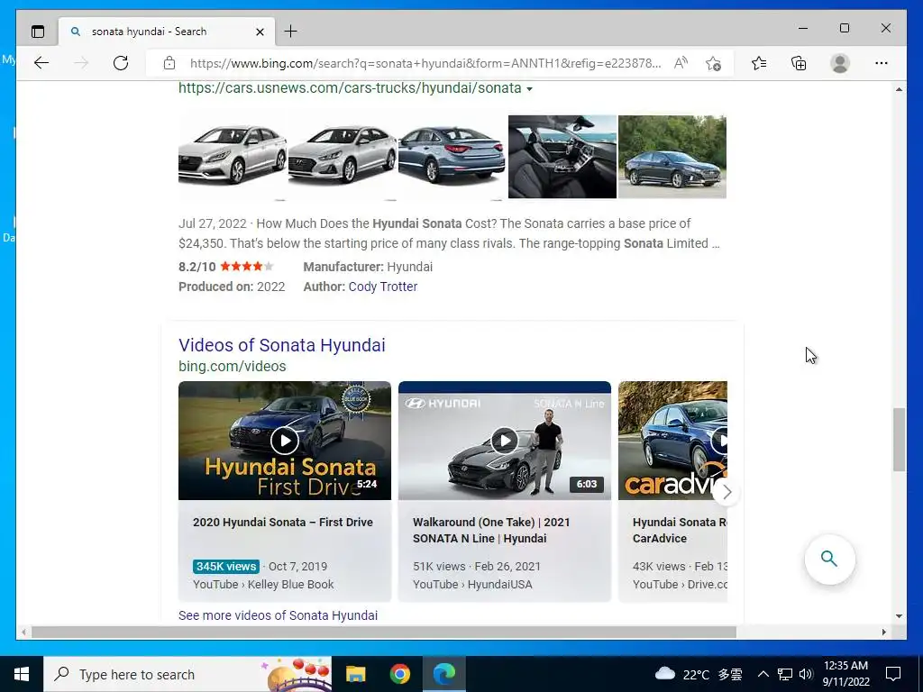Click the floating search magnifier button
This screenshot has width=923, height=692.
(x=829, y=559)
